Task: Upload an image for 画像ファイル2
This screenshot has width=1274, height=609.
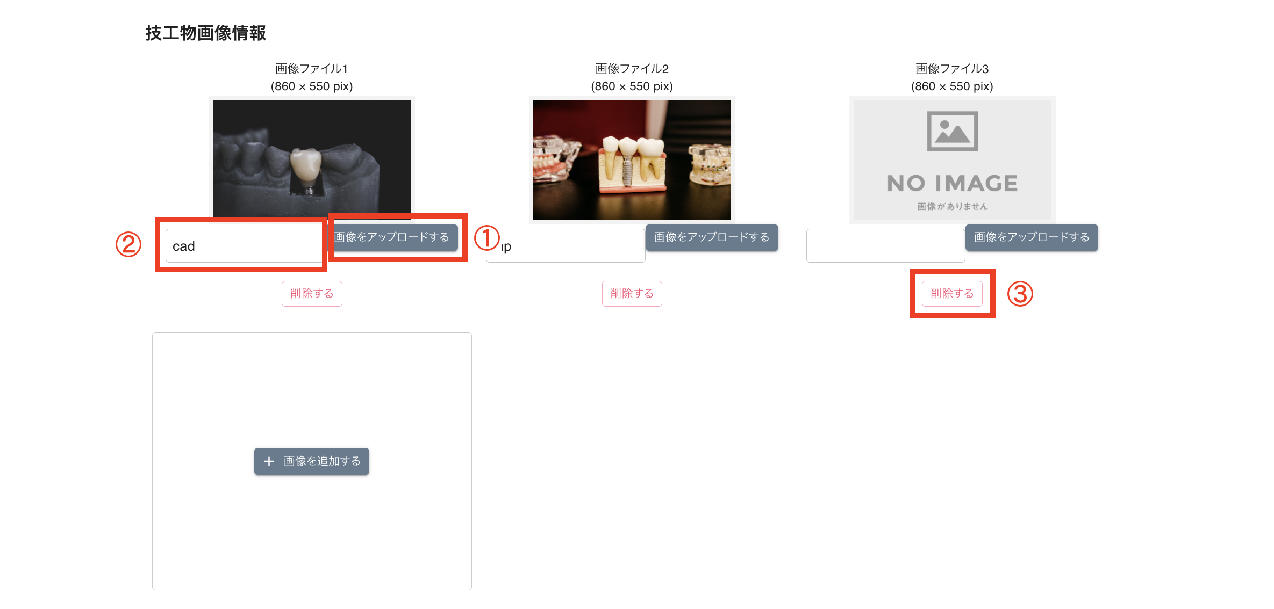Action: tap(712, 237)
